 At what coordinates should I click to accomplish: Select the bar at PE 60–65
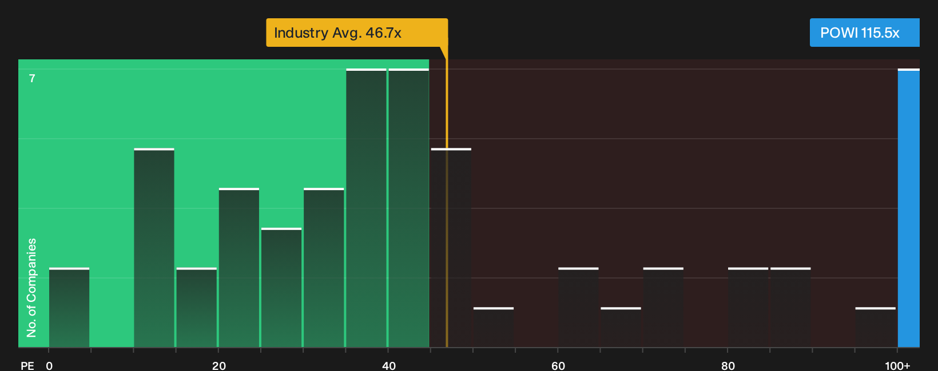578,308
